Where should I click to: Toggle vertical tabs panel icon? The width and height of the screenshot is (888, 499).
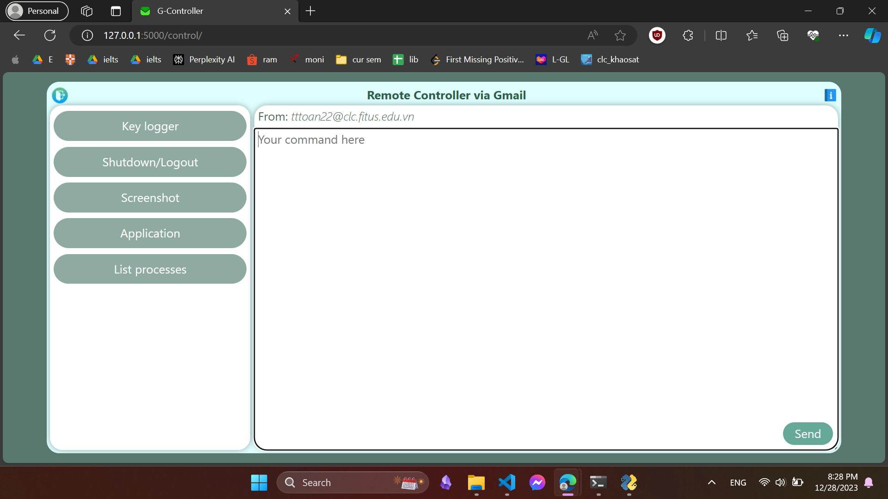point(116,11)
